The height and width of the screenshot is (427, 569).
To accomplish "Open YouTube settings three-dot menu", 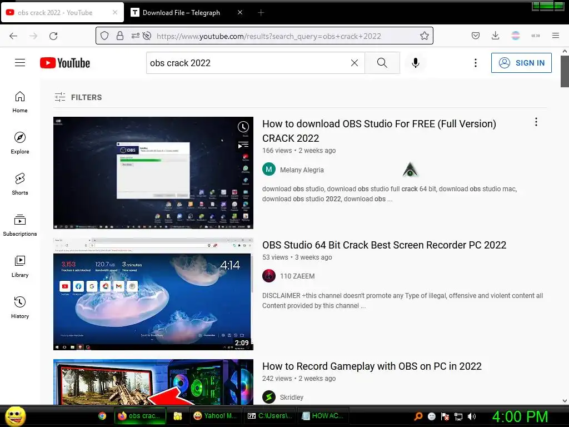I will click(476, 63).
